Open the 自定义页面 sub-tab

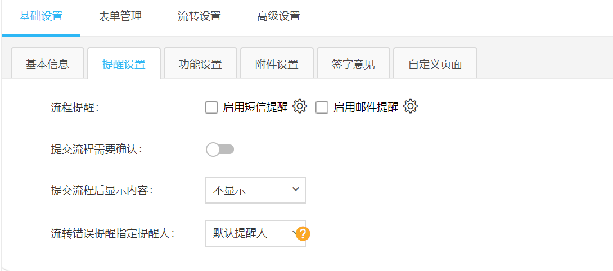point(435,64)
